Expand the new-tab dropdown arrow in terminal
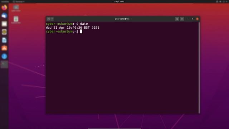The height and width of the screenshot is (129, 229). [52, 19]
